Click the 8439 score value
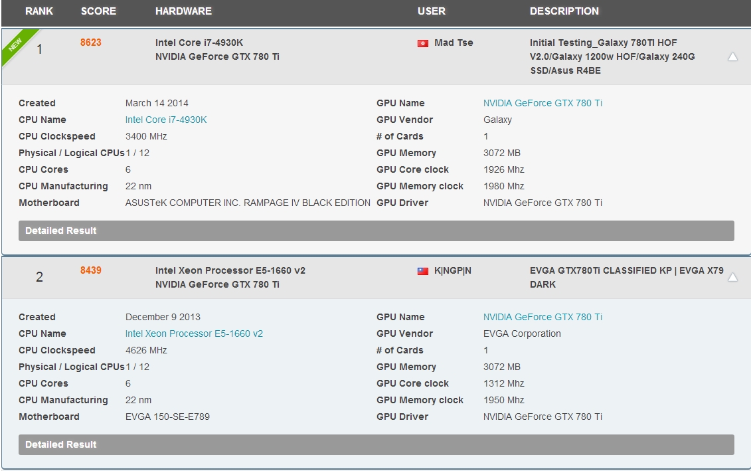The image size is (751, 471). [x=91, y=270]
